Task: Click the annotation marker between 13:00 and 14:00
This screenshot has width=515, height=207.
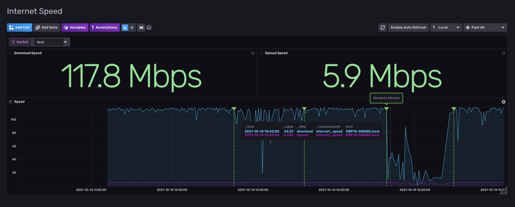Action: click(304, 109)
